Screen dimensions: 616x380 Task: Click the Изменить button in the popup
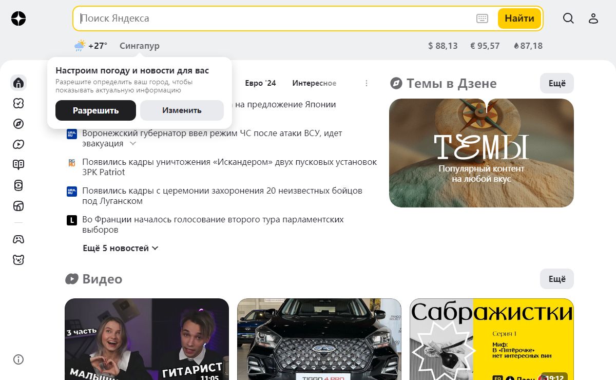click(182, 110)
